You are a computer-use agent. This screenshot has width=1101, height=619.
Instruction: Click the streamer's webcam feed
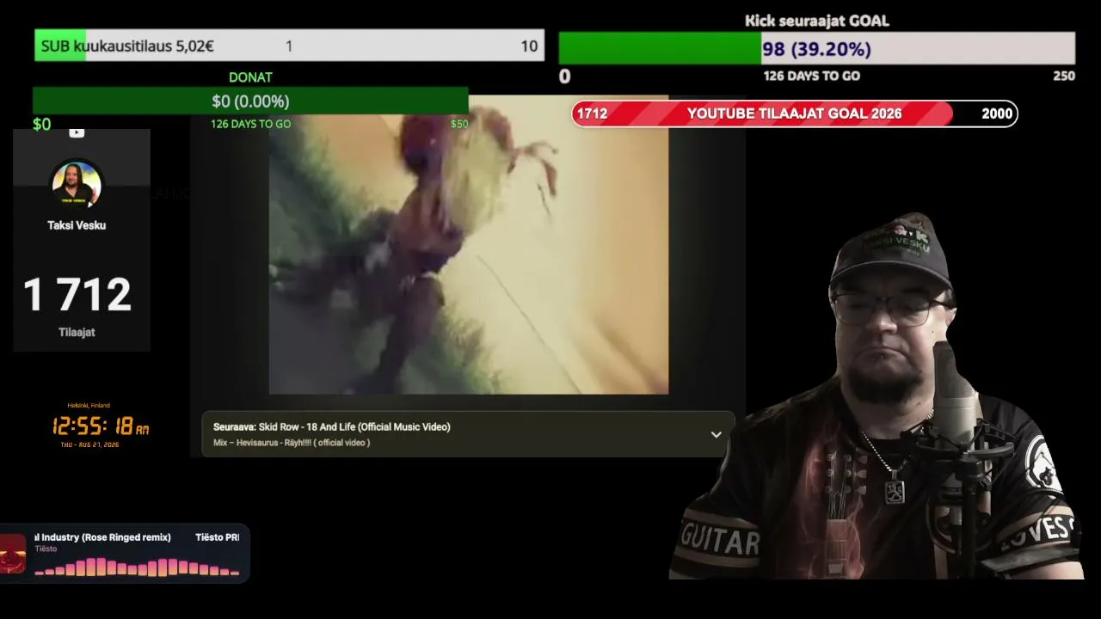[x=877, y=395]
